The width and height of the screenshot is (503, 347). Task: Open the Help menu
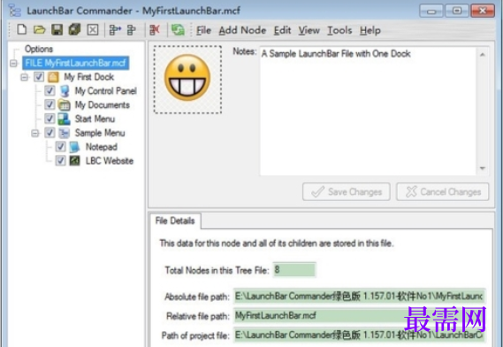point(370,30)
